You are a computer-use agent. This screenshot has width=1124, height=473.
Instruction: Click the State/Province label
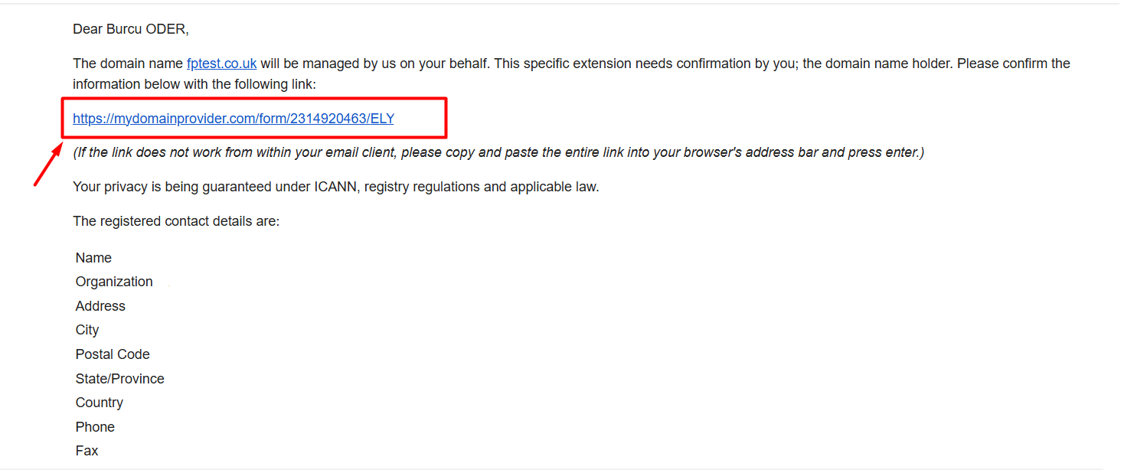119,379
